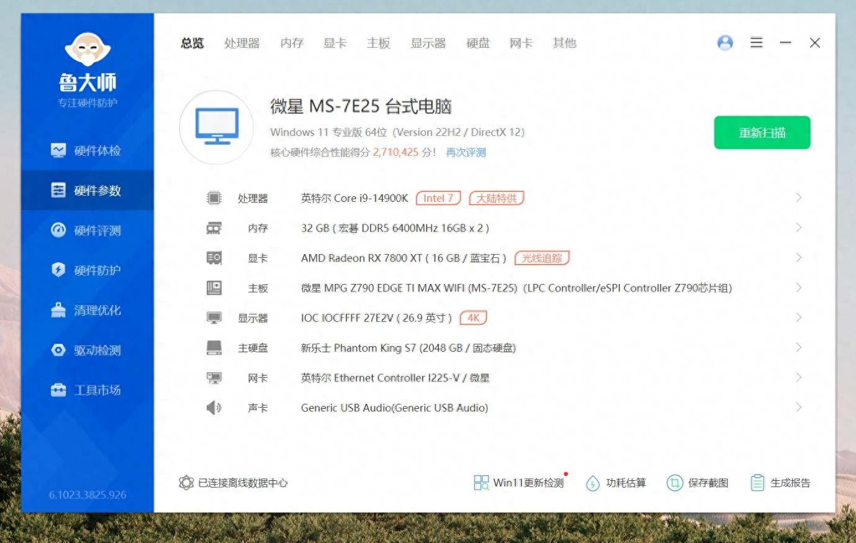This screenshot has height=543, width=856.
Task: Click the desktop computer monitor icon
Action: (x=217, y=127)
